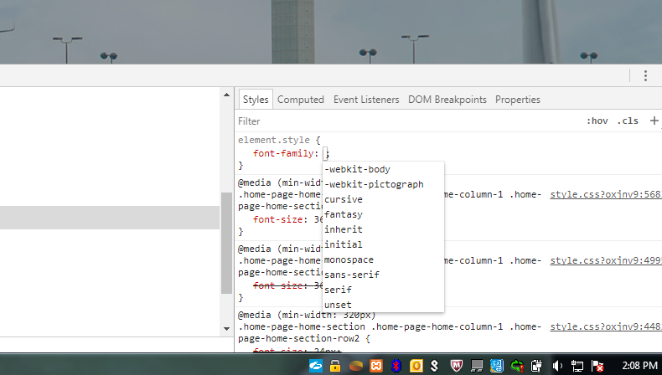Screen dimensions: 662x375
Task: Click the white S-shaped tray icon
Action: coord(435,366)
